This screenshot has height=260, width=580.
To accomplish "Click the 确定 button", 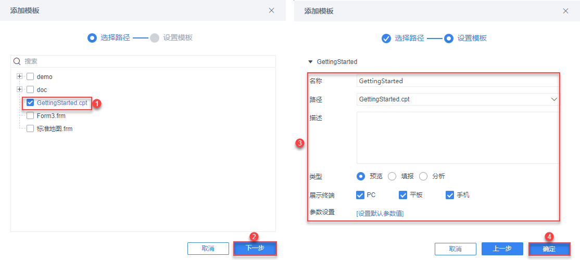I will click(549, 249).
